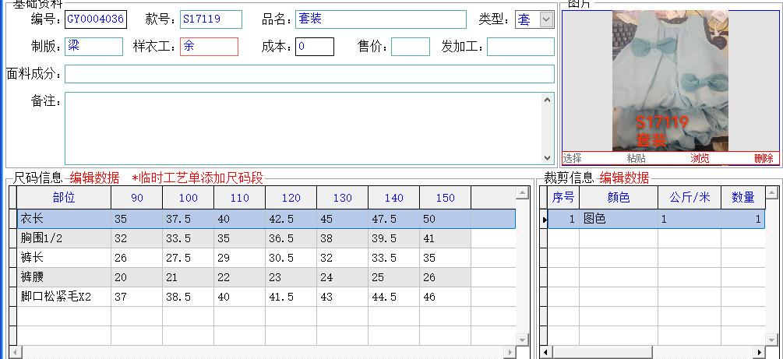
Task: Click the 脚口松紧毛X2 cell value 38.5
Action: coord(189,297)
